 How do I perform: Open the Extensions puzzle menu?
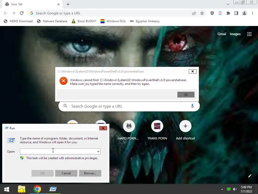coord(228,13)
